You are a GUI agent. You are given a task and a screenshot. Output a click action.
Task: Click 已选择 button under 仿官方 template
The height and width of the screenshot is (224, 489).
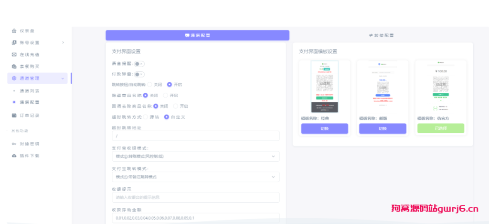pyautogui.click(x=441, y=128)
